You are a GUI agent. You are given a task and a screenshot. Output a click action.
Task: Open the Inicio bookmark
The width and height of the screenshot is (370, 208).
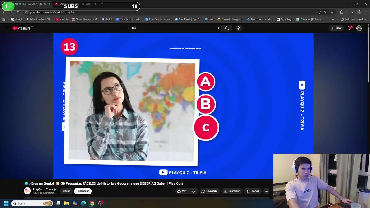pyautogui.click(x=209, y=19)
